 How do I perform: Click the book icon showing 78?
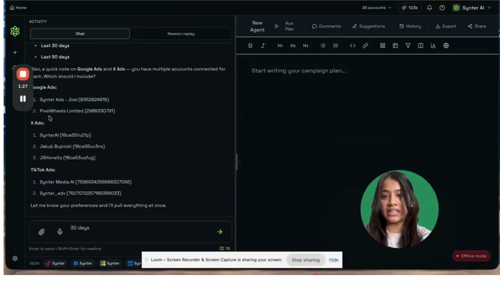tap(225, 249)
